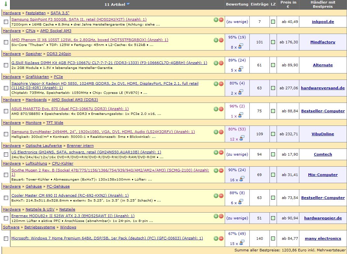Sort by Einträge column header

(259, 4)
